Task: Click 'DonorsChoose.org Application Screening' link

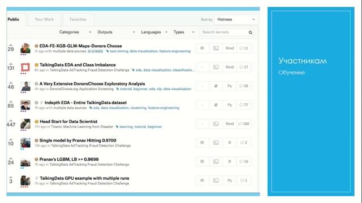Action: click(x=81, y=89)
